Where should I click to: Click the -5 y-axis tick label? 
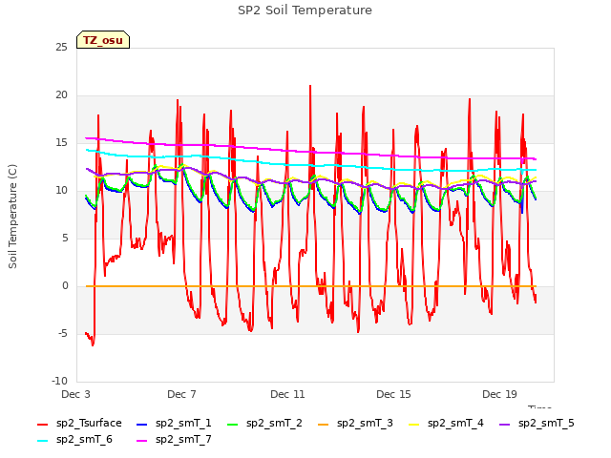(63, 334)
